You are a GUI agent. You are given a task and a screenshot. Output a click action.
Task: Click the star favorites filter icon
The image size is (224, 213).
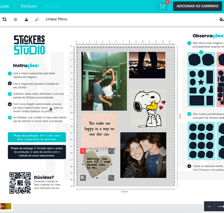pos(15,19)
